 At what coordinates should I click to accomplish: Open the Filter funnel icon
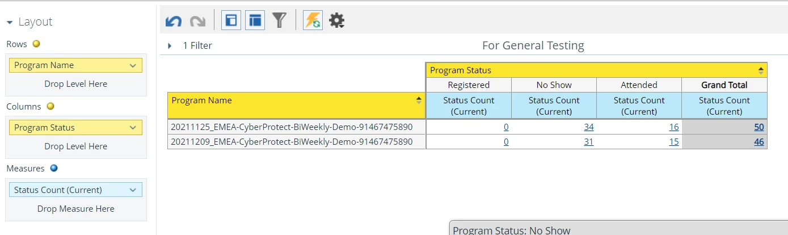pos(279,20)
